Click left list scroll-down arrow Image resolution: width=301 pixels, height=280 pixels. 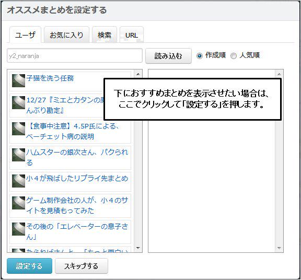click(x=138, y=248)
